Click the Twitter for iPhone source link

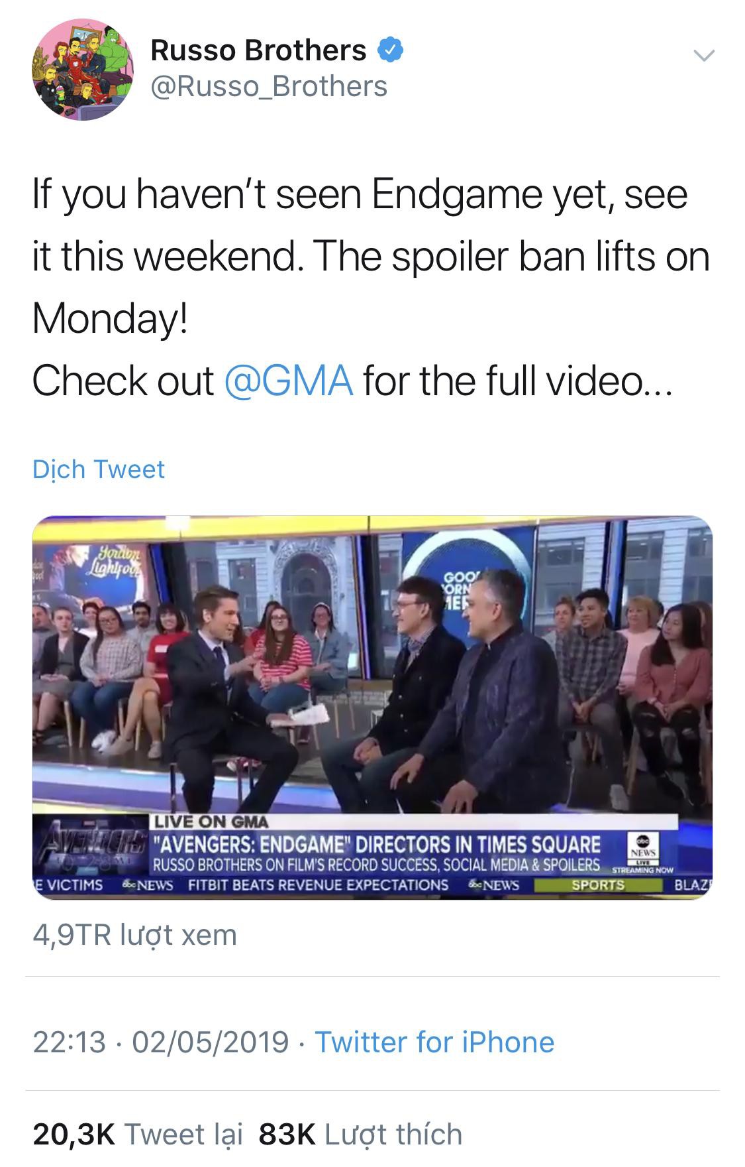434,1042
